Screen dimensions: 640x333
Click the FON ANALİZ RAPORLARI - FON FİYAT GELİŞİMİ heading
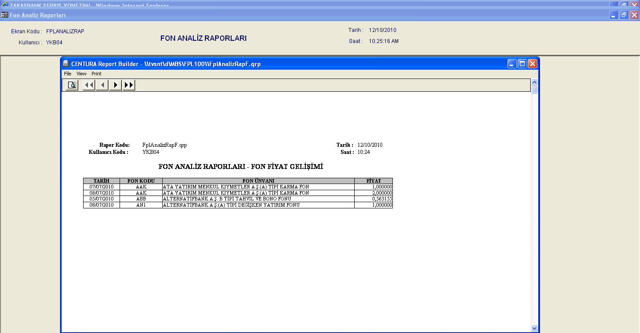[x=240, y=167]
